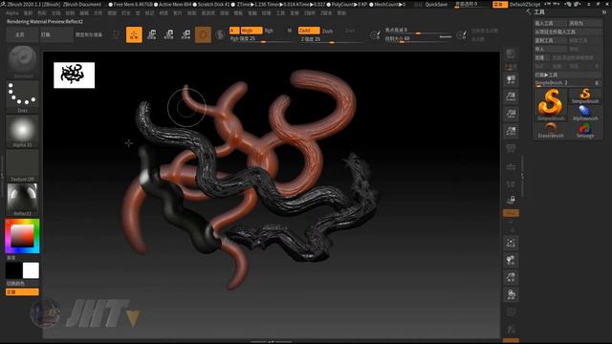612x344 pixels.
Task: Select the Move transform icon in top toolbar
Action: pos(152,34)
